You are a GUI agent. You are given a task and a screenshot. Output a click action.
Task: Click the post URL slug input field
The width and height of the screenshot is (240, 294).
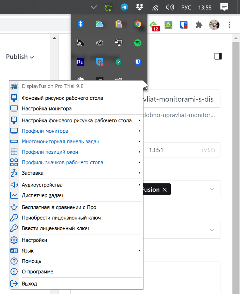click(x=181, y=99)
